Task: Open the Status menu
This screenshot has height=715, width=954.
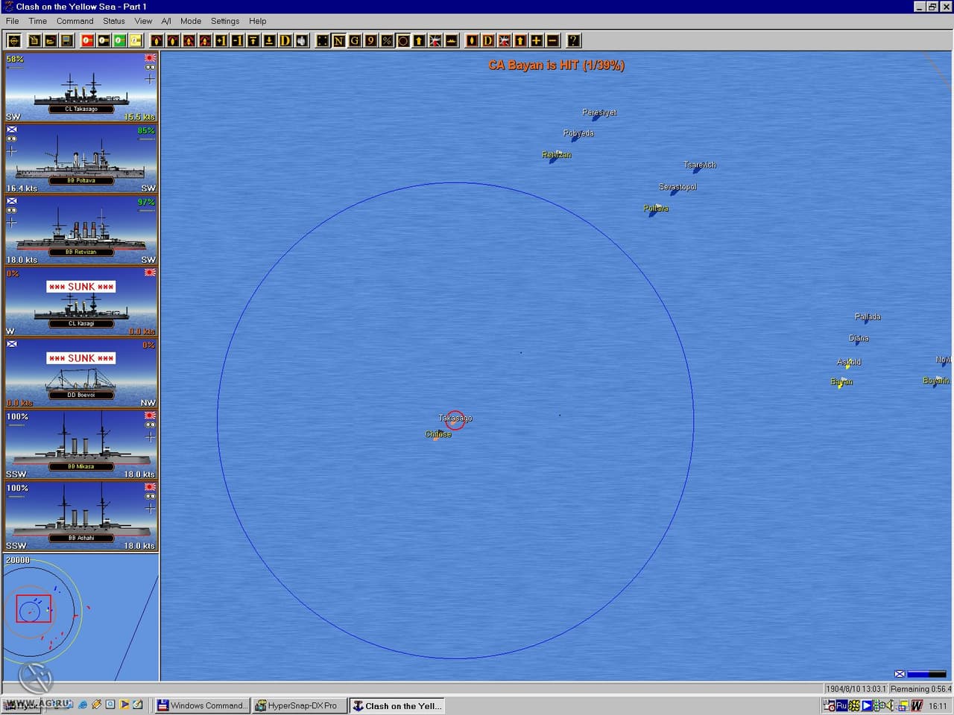Action: click(114, 21)
